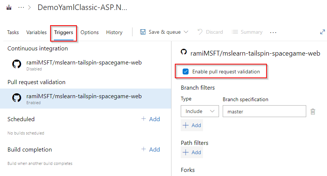Expand the Save & queue dropdown

point(186,32)
